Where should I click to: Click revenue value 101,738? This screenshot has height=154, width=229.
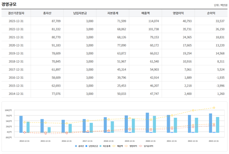pos(154,29)
